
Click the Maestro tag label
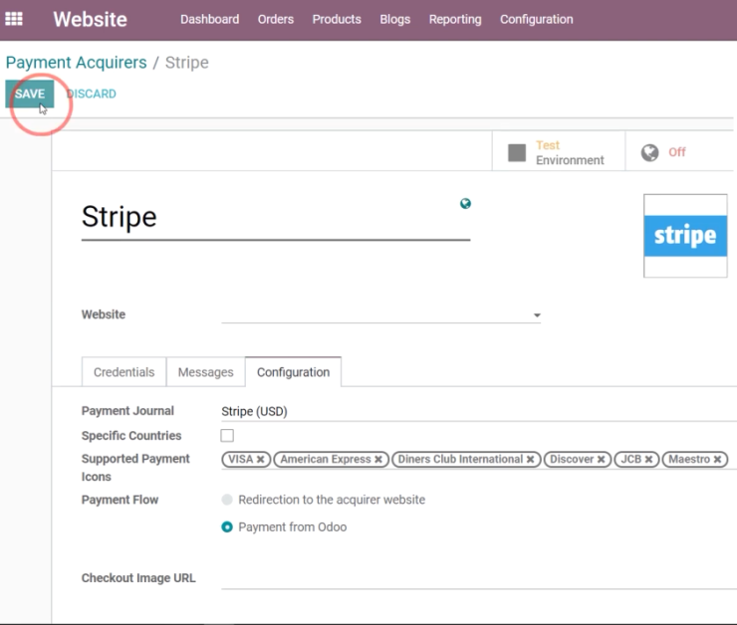(x=689, y=459)
